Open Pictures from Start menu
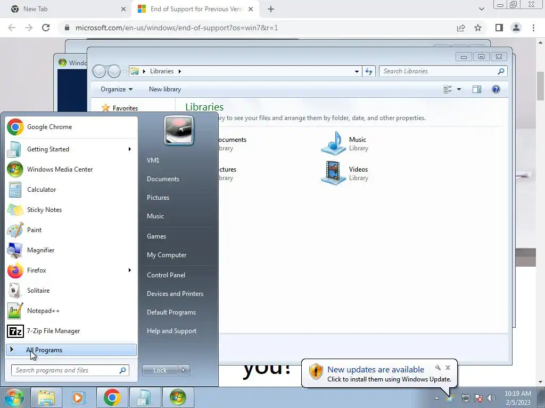 [x=158, y=198]
